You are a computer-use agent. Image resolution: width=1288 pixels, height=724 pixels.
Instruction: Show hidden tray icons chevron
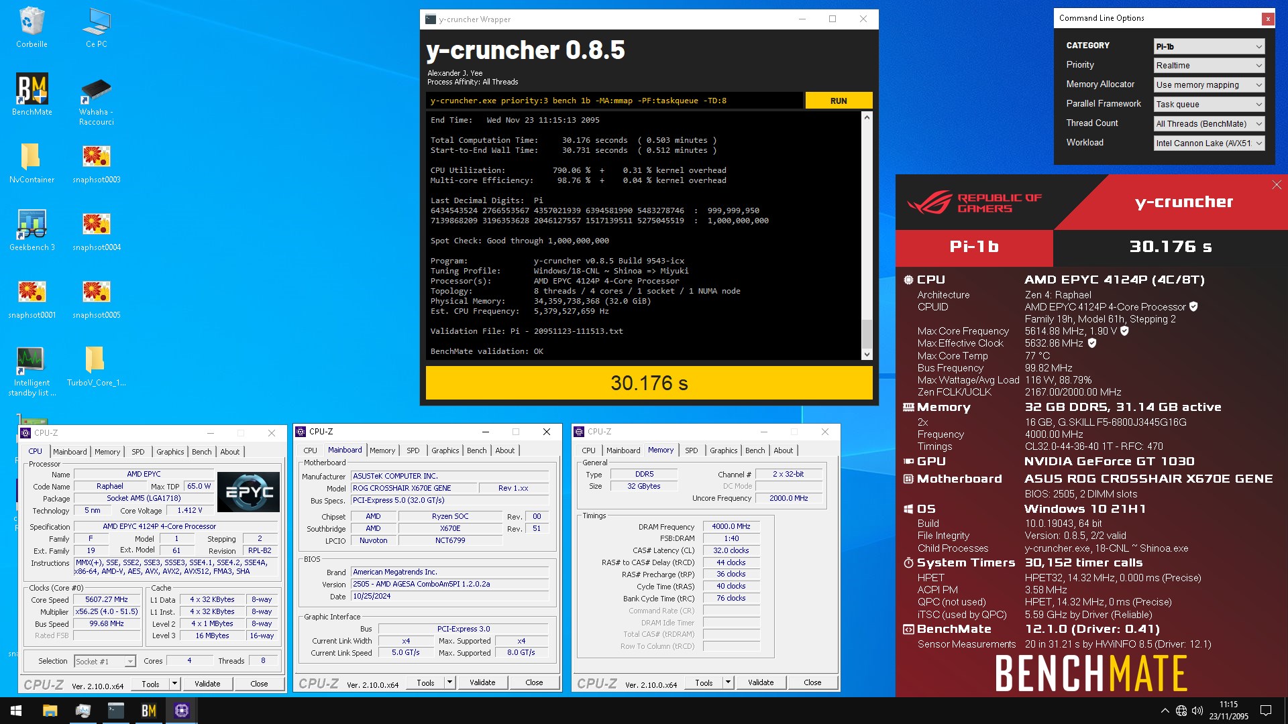click(1165, 711)
